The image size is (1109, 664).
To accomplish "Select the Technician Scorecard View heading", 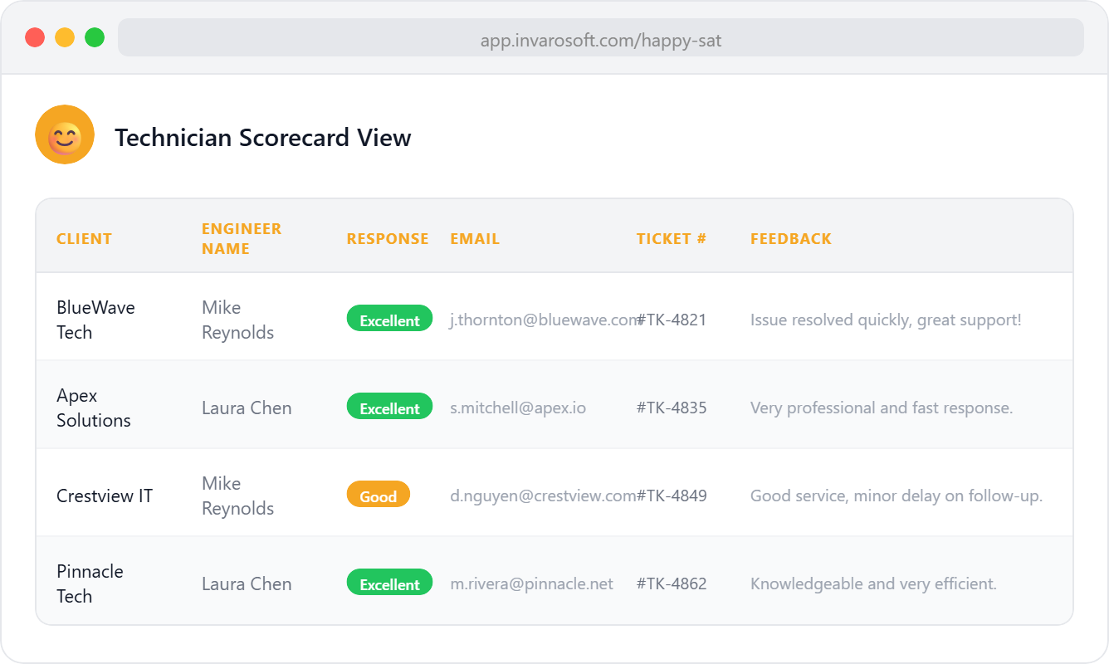I will (263, 138).
